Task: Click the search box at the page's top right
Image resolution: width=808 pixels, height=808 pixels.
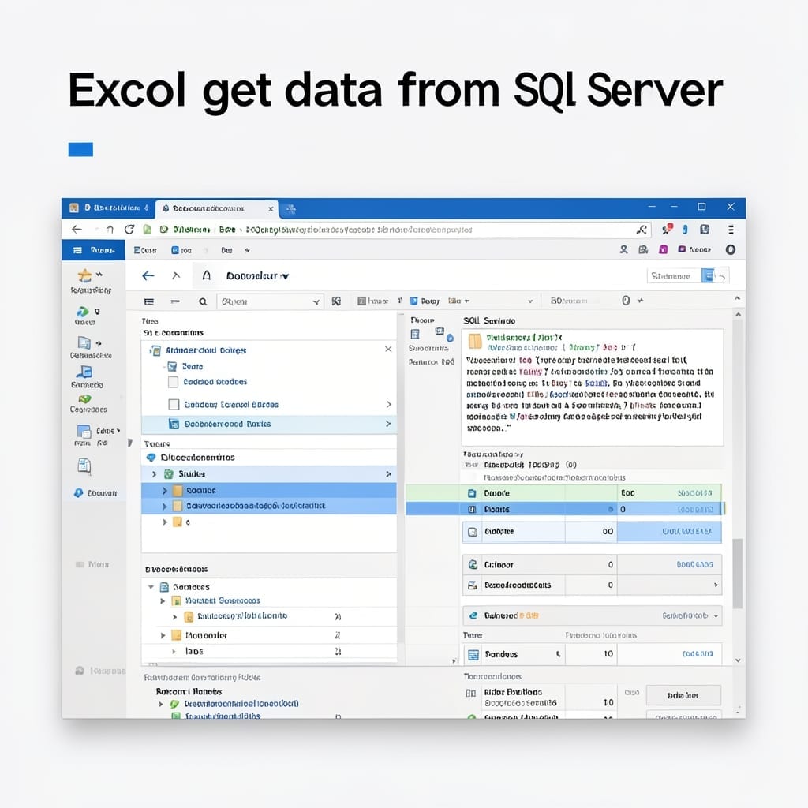Action: click(674, 275)
